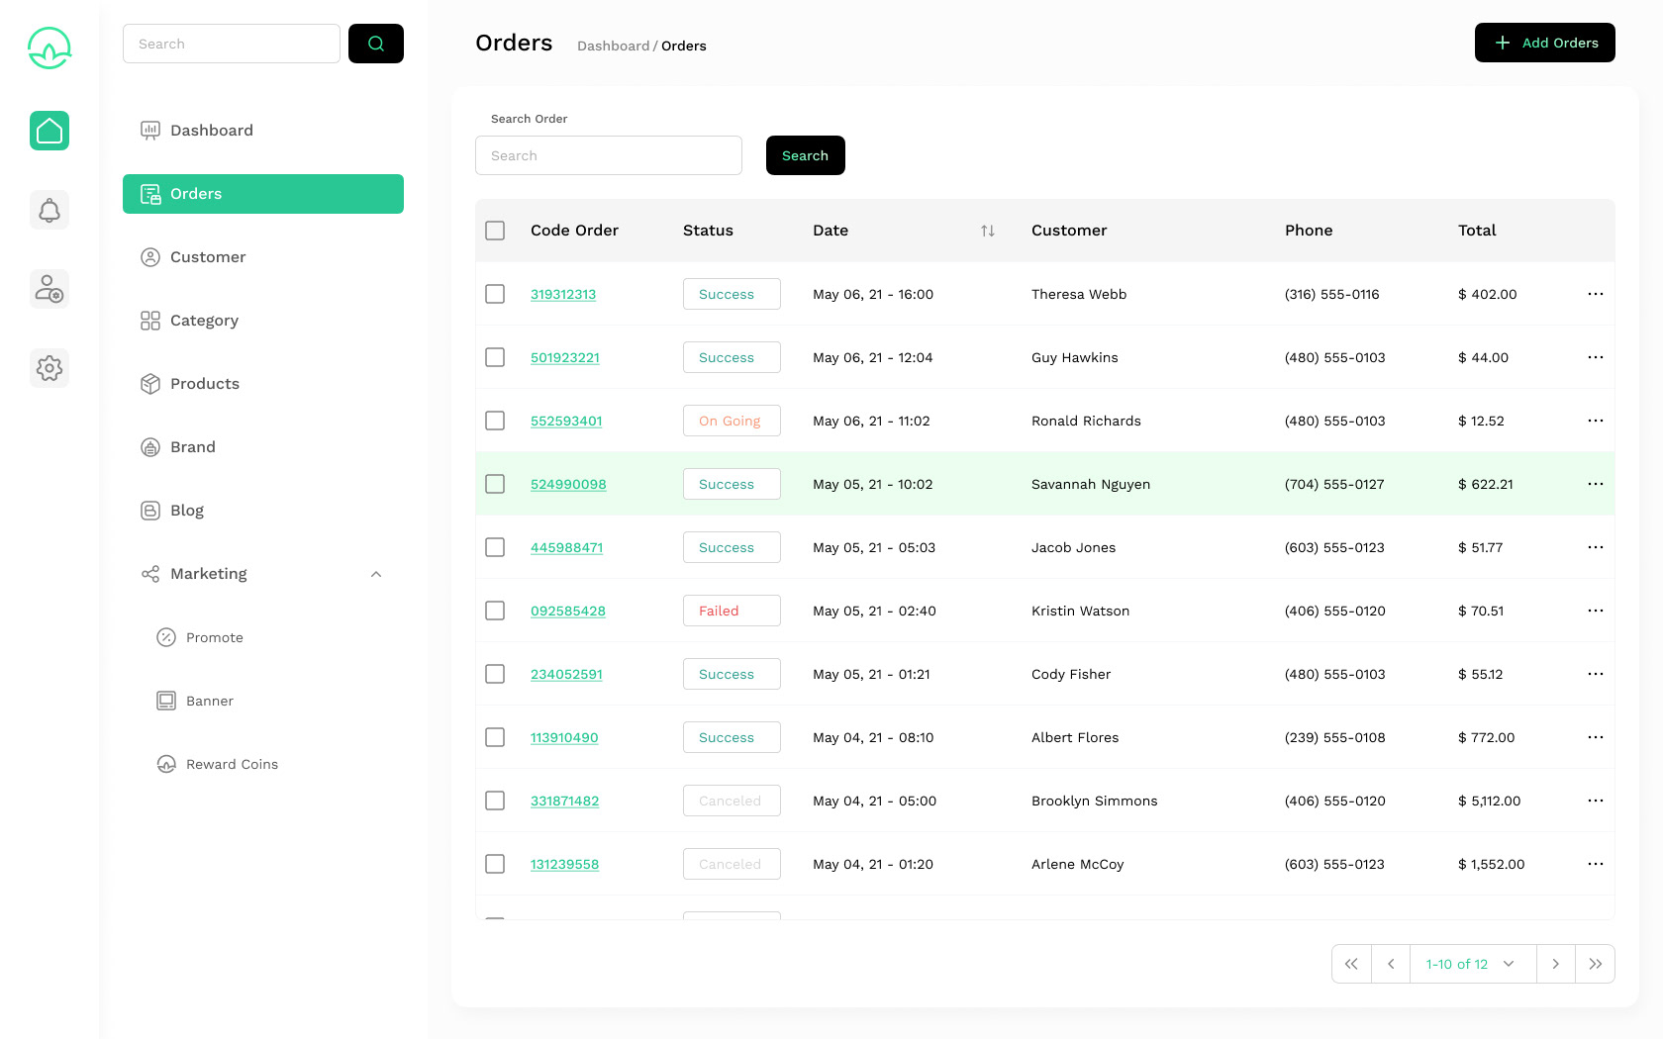Image resolution: width=1663 pixels, height=1039 pixels.
Task: Click the On Going status badge
Action: point(732,421)
